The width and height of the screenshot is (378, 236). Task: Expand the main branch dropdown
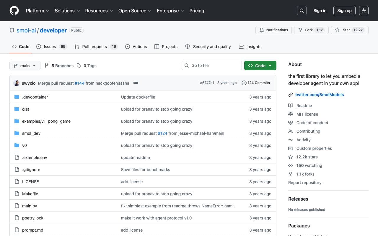pos(25,65)
